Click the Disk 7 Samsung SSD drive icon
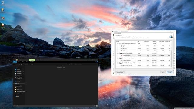The width and height of the screenshot is (194, 109). pos(121,44)
